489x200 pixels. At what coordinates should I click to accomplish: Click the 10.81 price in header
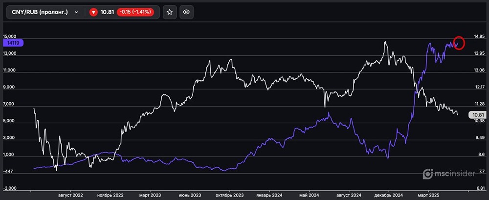pyautogui.click(x=107, y=12)
